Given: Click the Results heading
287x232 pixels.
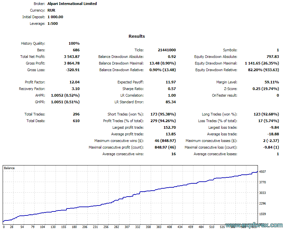Looking at the screenshot, I should 137,36.
